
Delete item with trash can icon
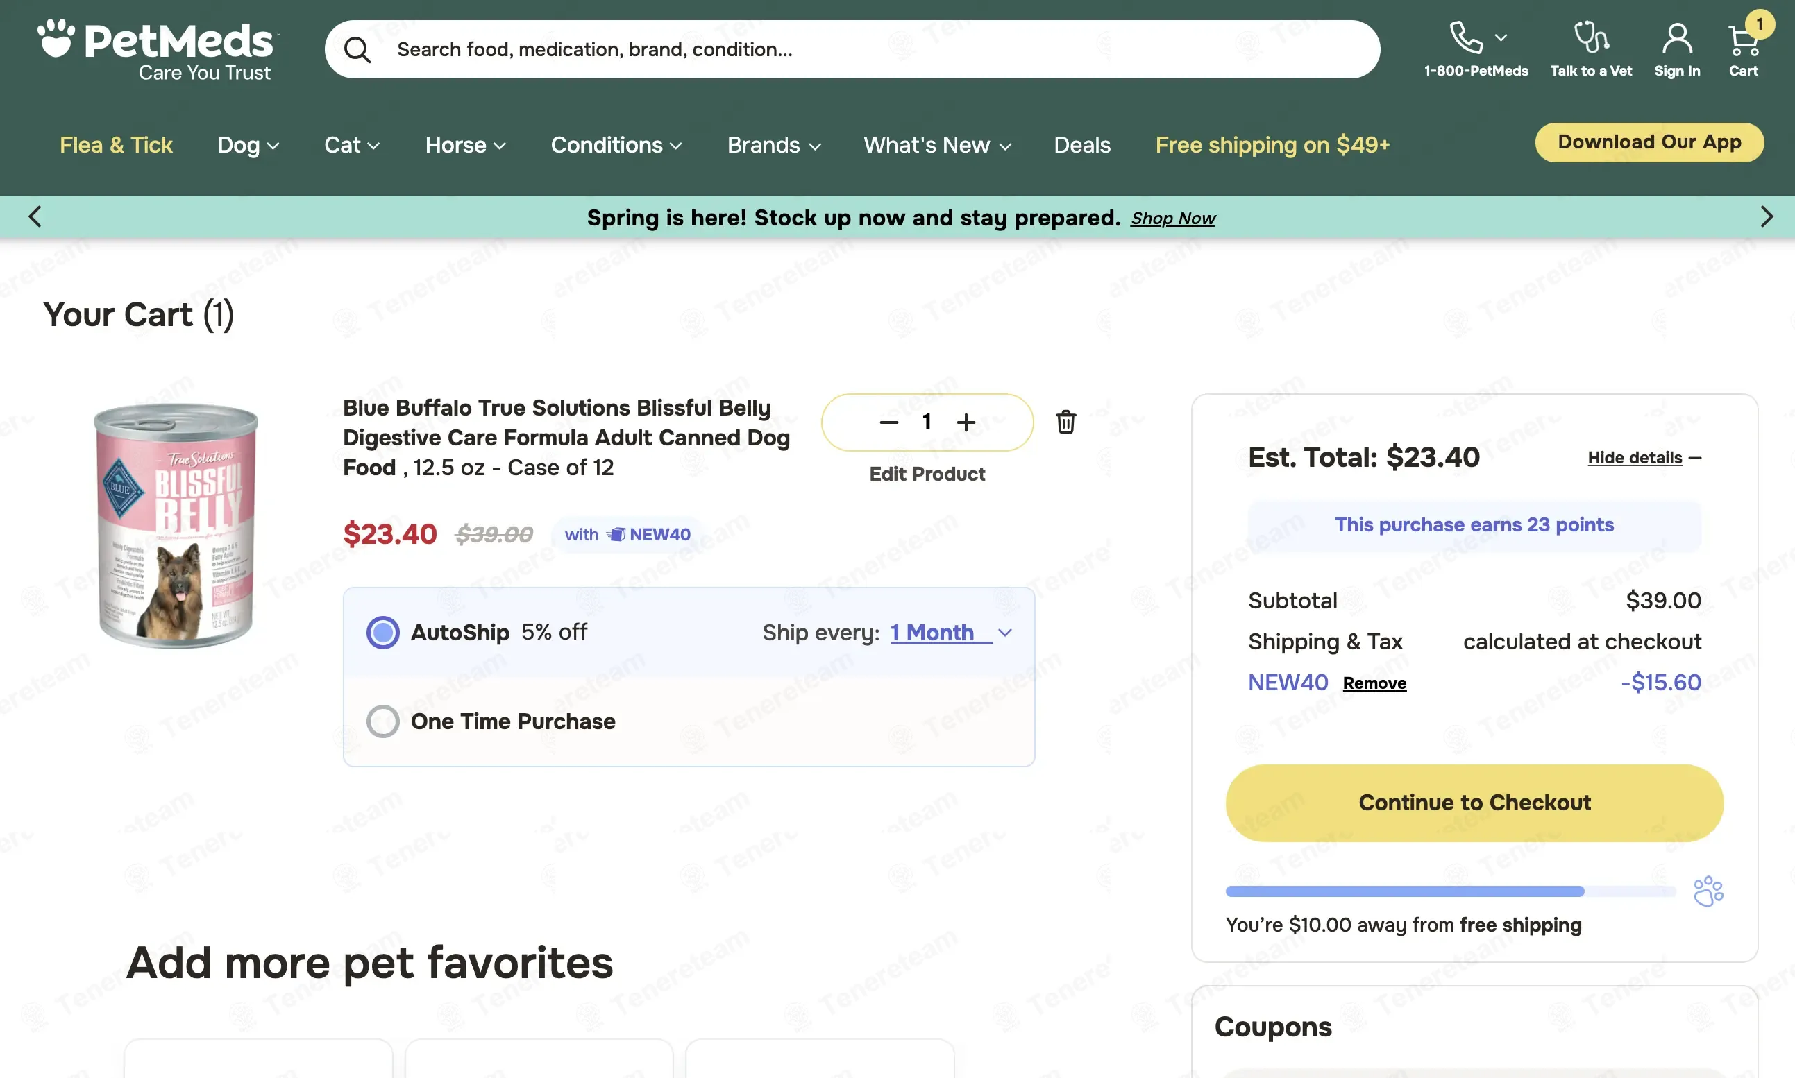(x=1065, y=422)
